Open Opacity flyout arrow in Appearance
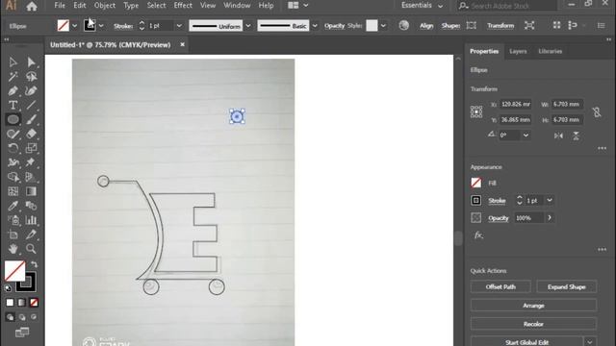Viewport: 616px width, 346px height. (550, 218)
